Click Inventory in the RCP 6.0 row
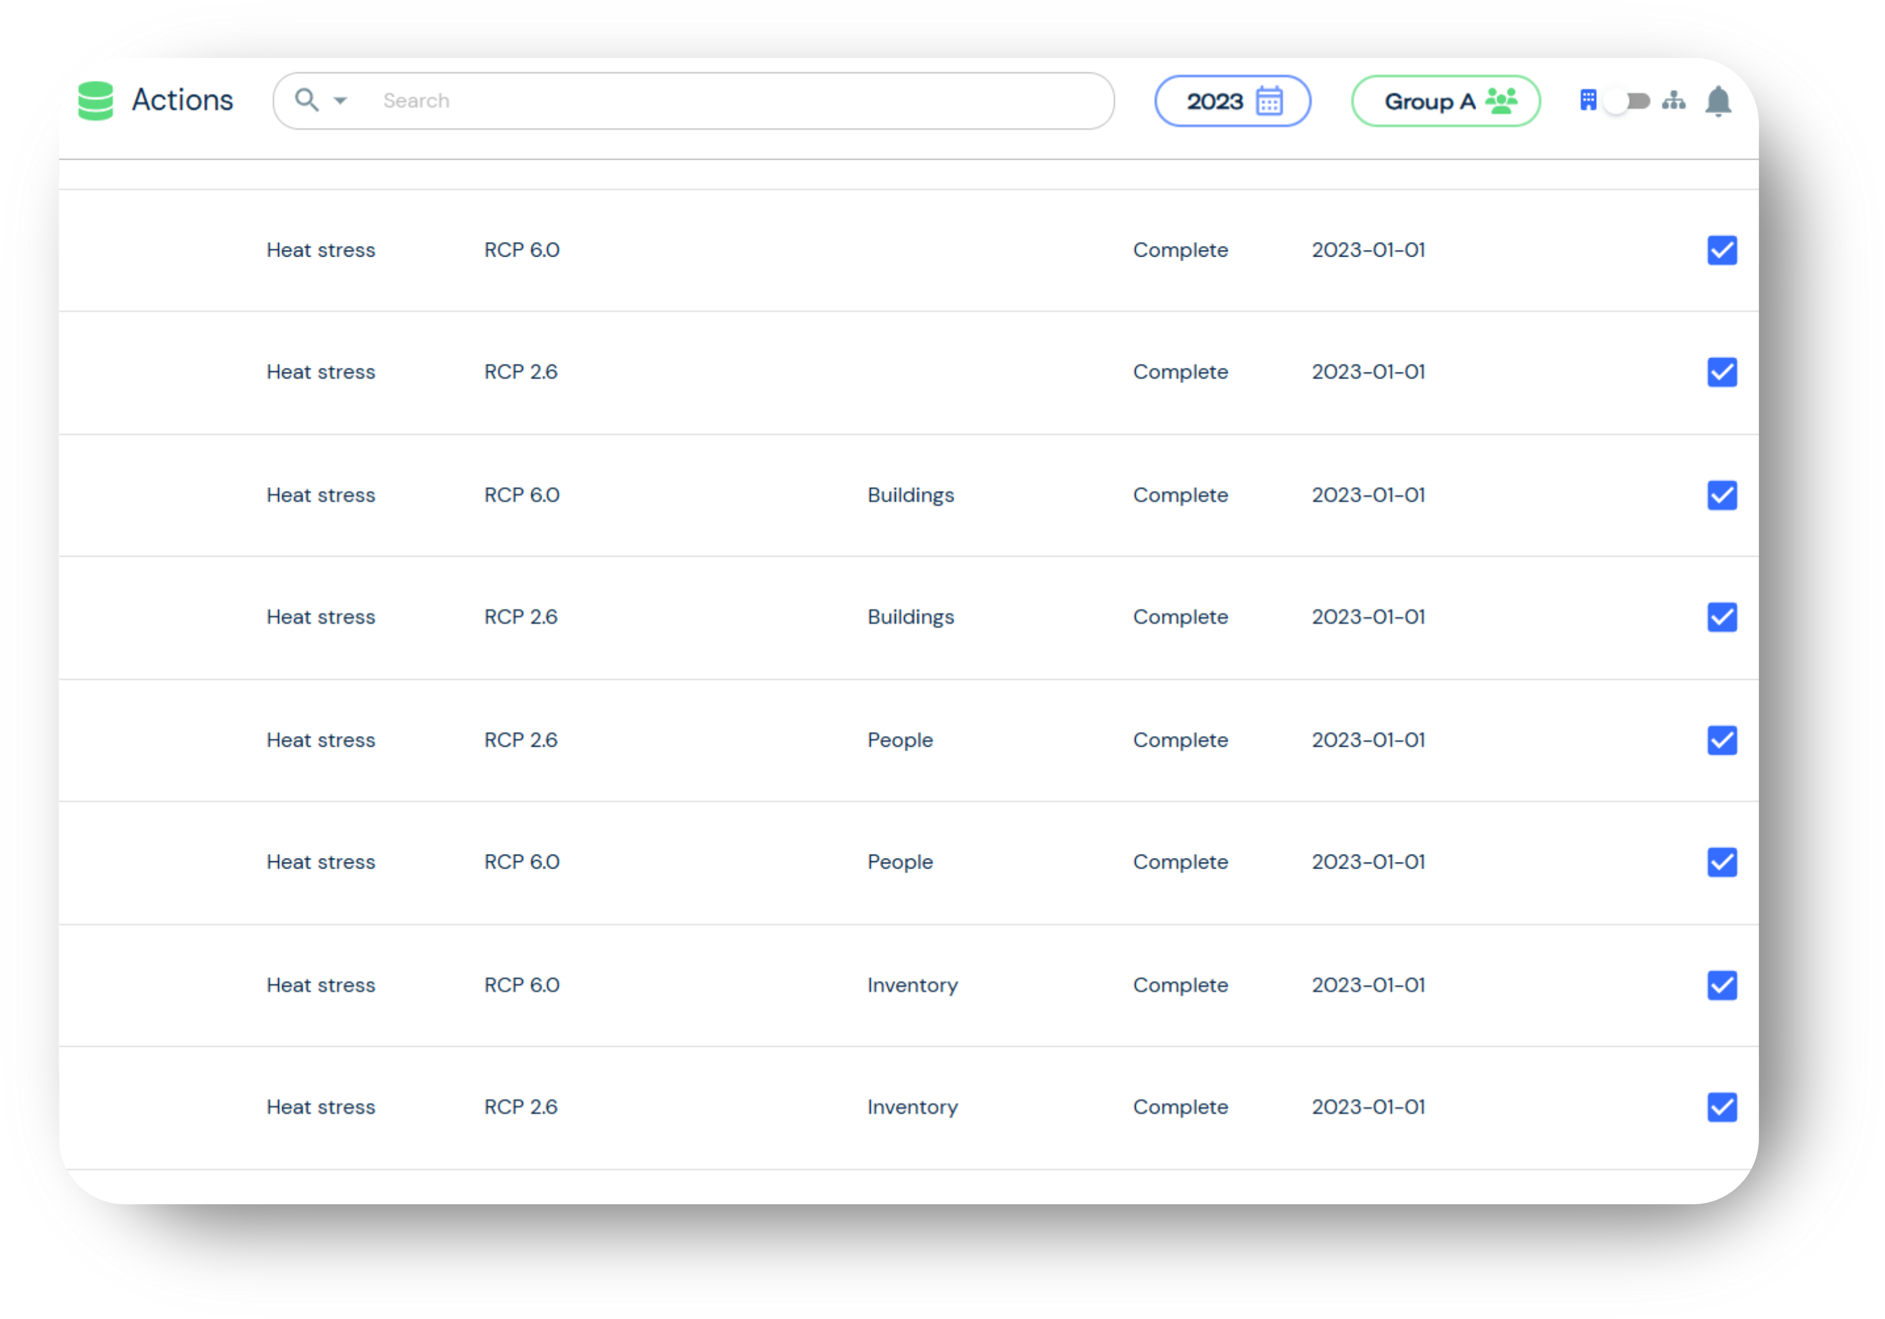1885x1319 pixels. tap(912, 986)
